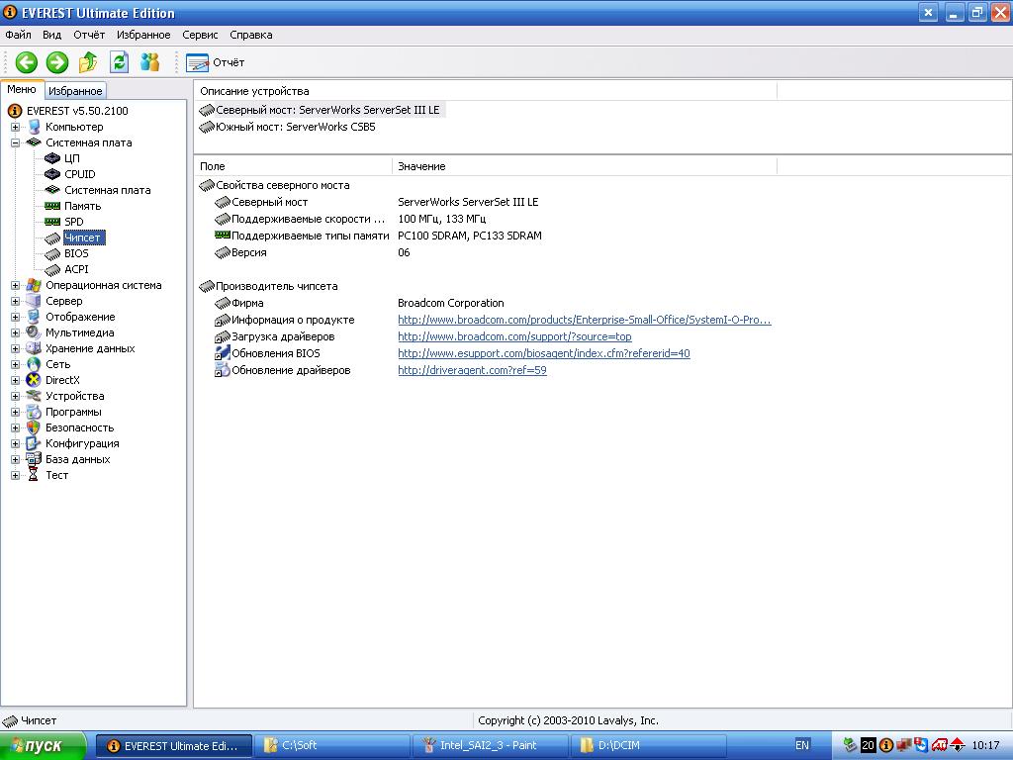Switch to the Меню tab
This screenshot has width=1013, height=760.
tap(22, 89)
